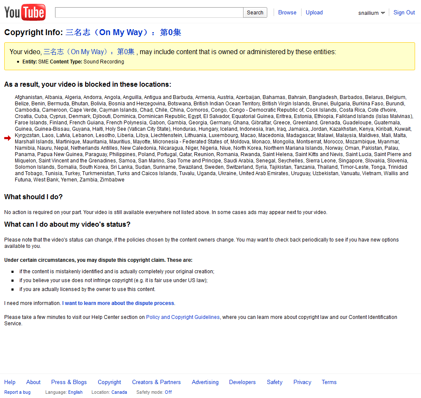Open the Browse page
This screenshot has height=398, width=421.
coord(287,13)
